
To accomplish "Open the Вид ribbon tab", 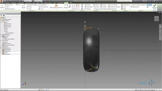I will (x=34, y=3).
